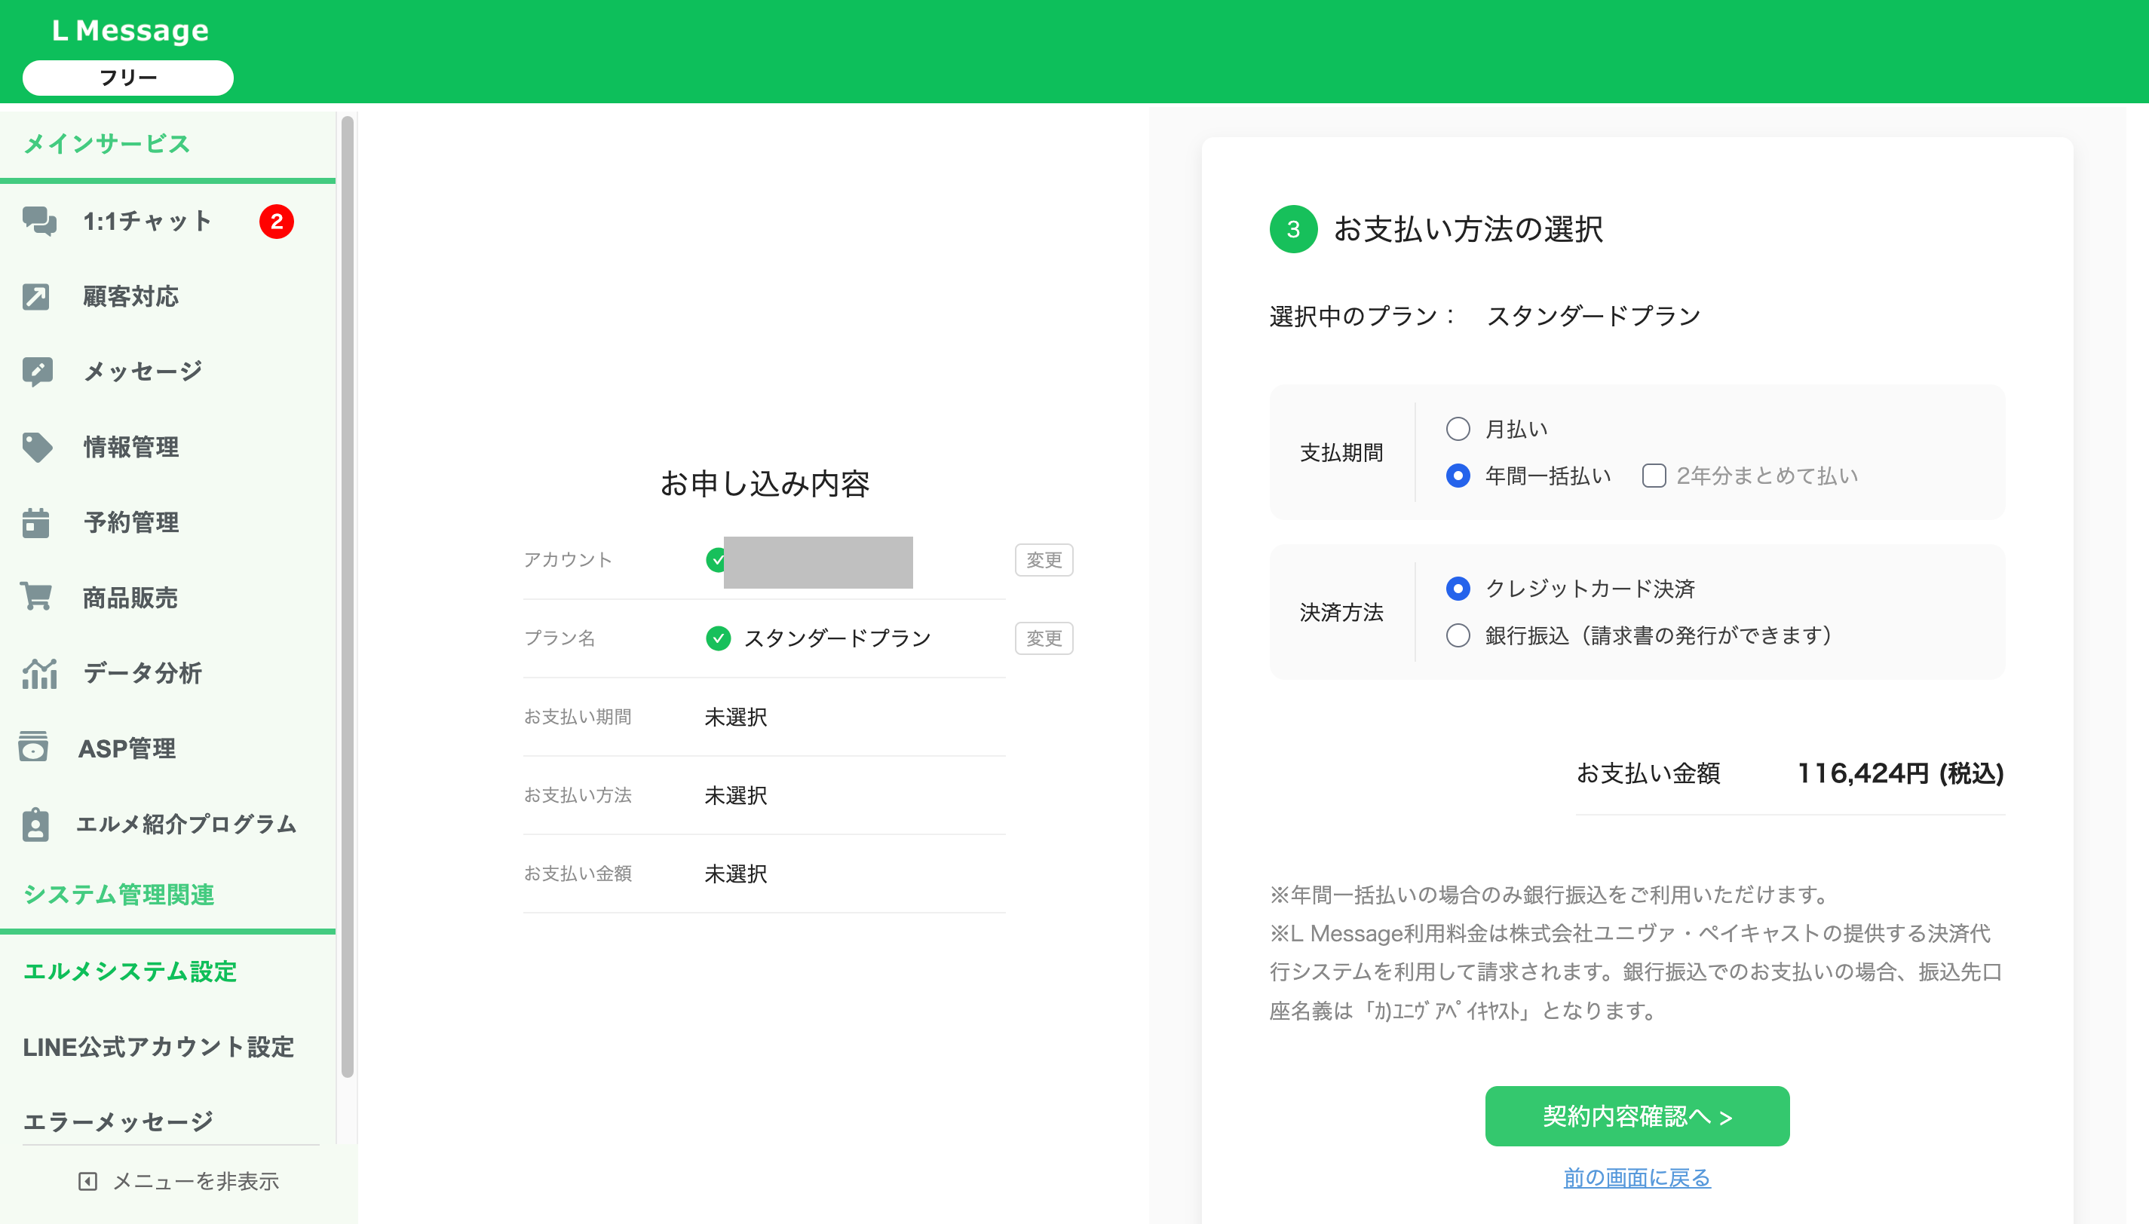Click the お申し込み内容 heading
Screen dimensions: 2149x1224
[x=765, y=483]
